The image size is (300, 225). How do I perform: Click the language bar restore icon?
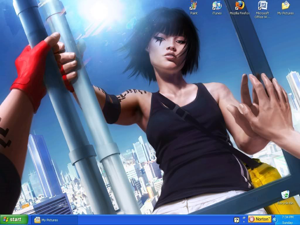tap(244, 218)
